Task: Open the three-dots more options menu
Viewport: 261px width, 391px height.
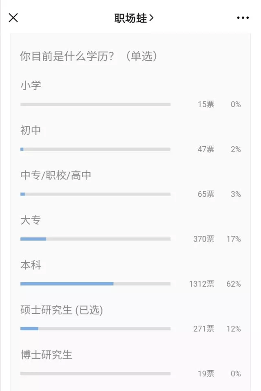Action: pyautogui.click(x=243, y=18)
